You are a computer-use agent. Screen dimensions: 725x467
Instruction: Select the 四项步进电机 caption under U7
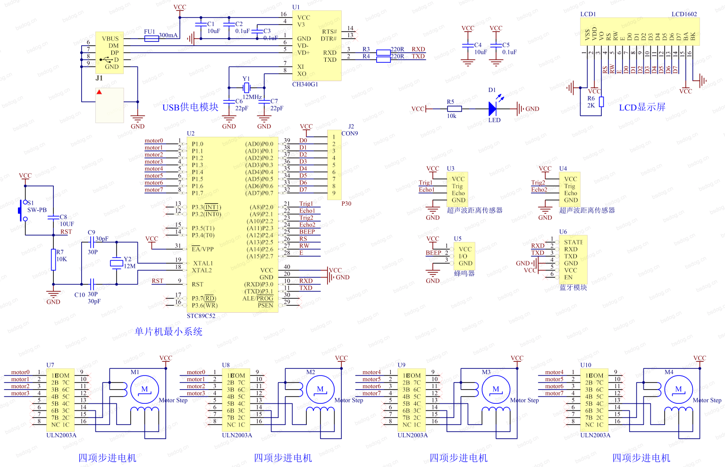[107, 458]
